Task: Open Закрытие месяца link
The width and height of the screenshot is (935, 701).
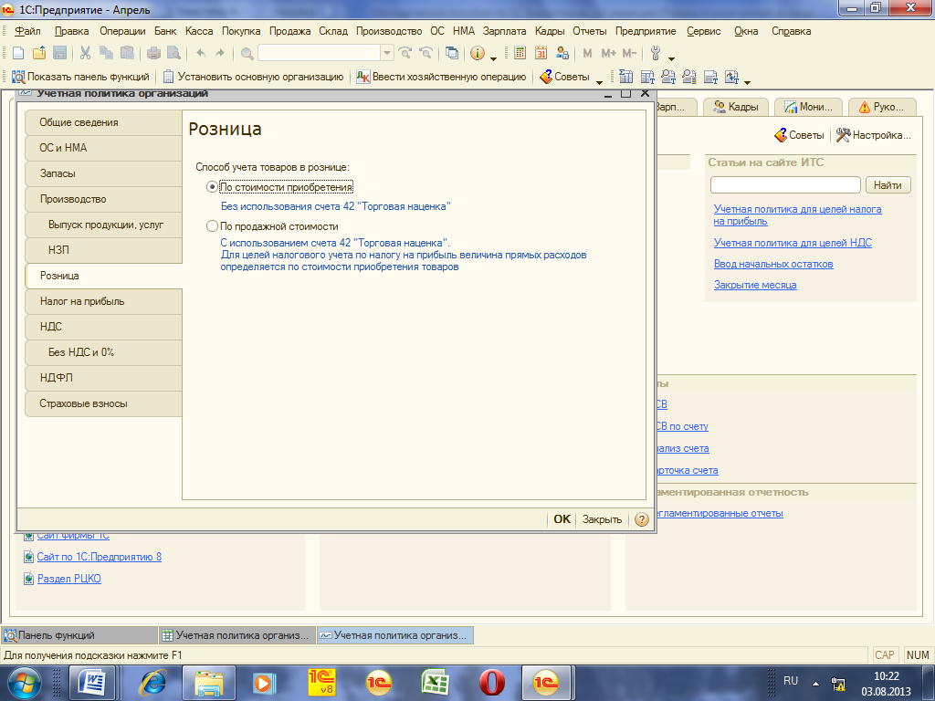Action: [x=755, y=285]
